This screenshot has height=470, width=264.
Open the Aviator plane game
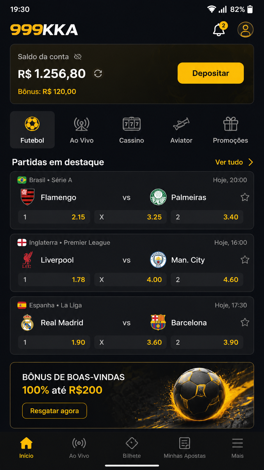pyautogui.click(x=181, y=130)
